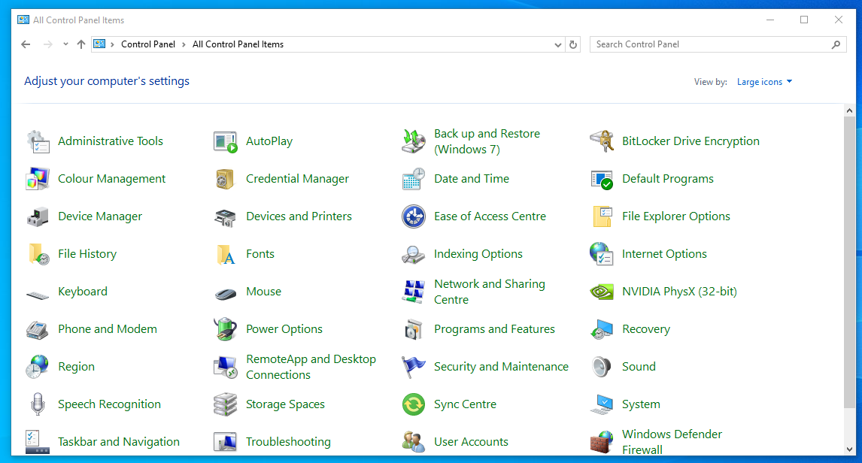The height and width of the screenshot is (463, 862).
Task: Open the address bar history dropdown
Action: tap(558, 44)
